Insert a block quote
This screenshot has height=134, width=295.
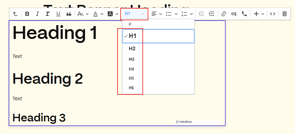[69, 14]
